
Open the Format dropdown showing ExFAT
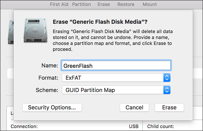tap(116, 77)
